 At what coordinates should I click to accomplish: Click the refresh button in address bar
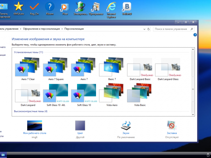click(148, 29)
